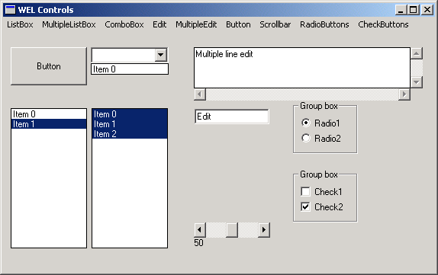
Task: Click the thumb of the 50 scrollbar
Action: click(x=232, y=230)
